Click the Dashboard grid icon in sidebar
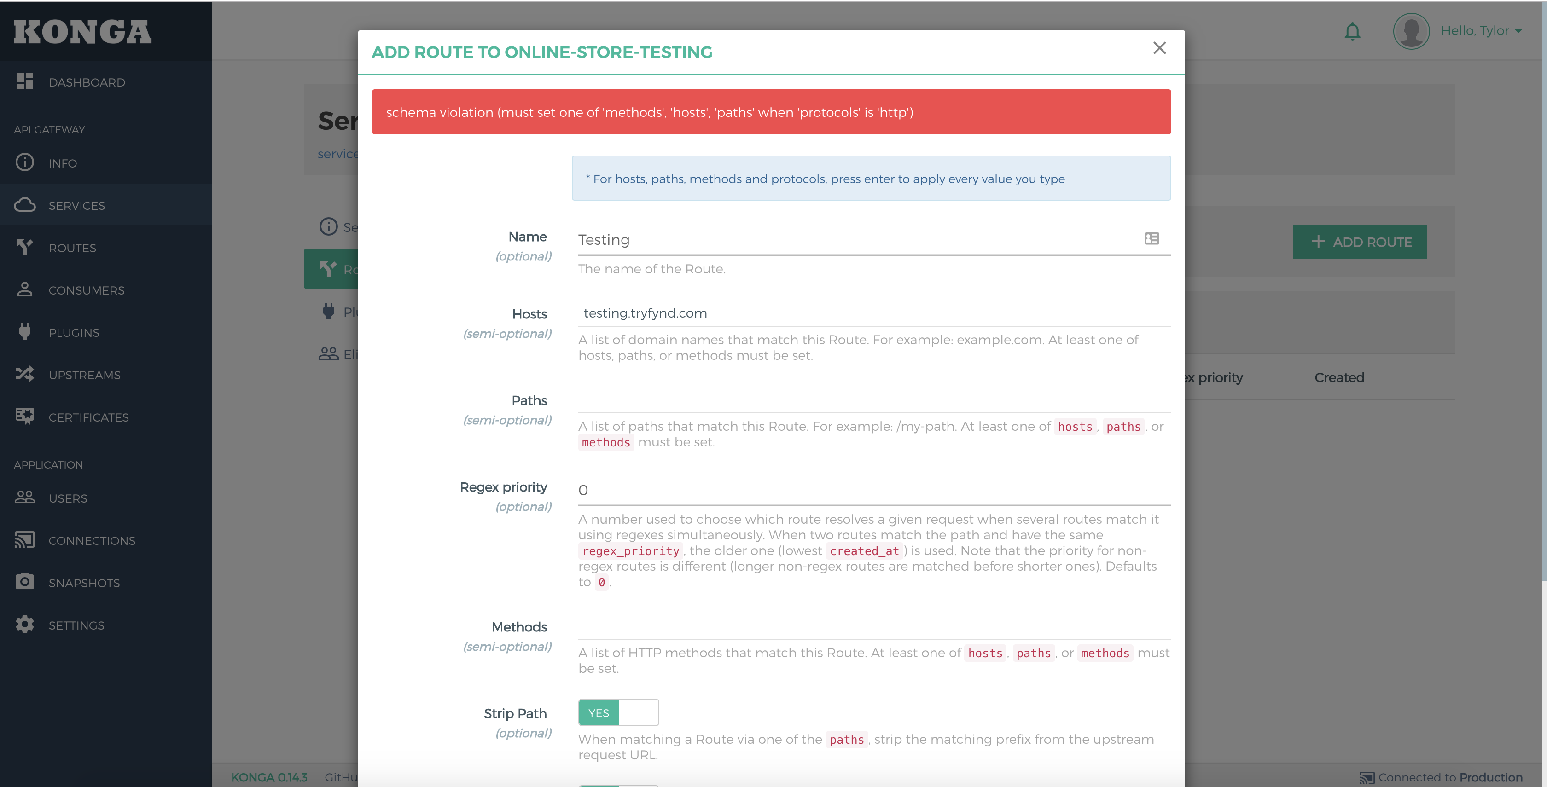 click(x=24, y=81)
